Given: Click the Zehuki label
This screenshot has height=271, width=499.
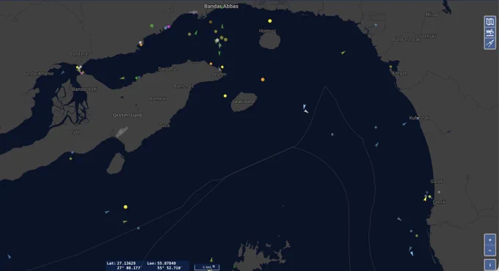Looking at the screenshot, I should tap(429, 36).
